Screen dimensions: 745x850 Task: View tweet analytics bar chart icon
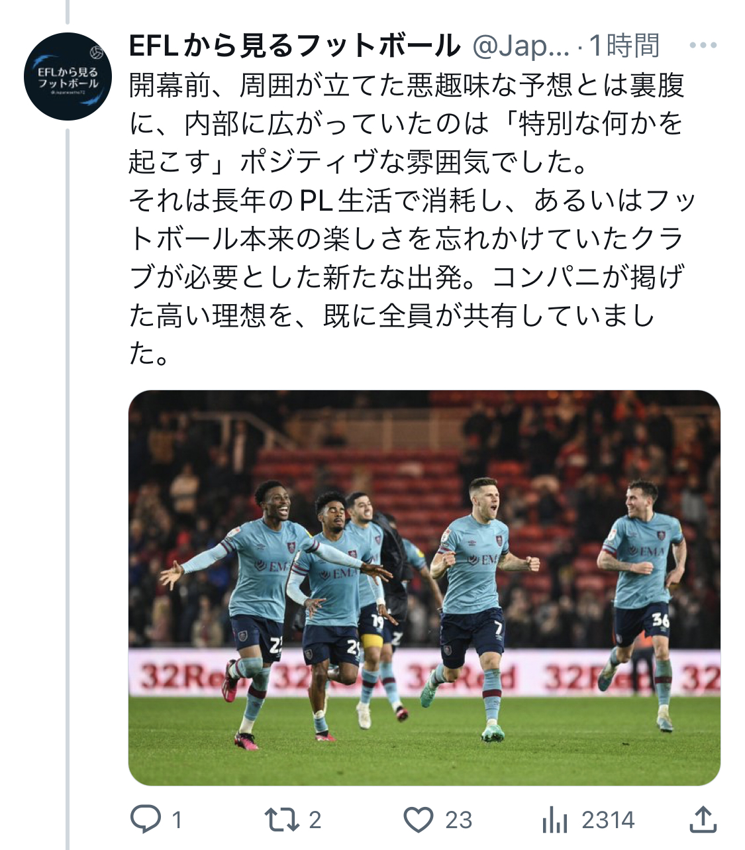coord(555,820)
